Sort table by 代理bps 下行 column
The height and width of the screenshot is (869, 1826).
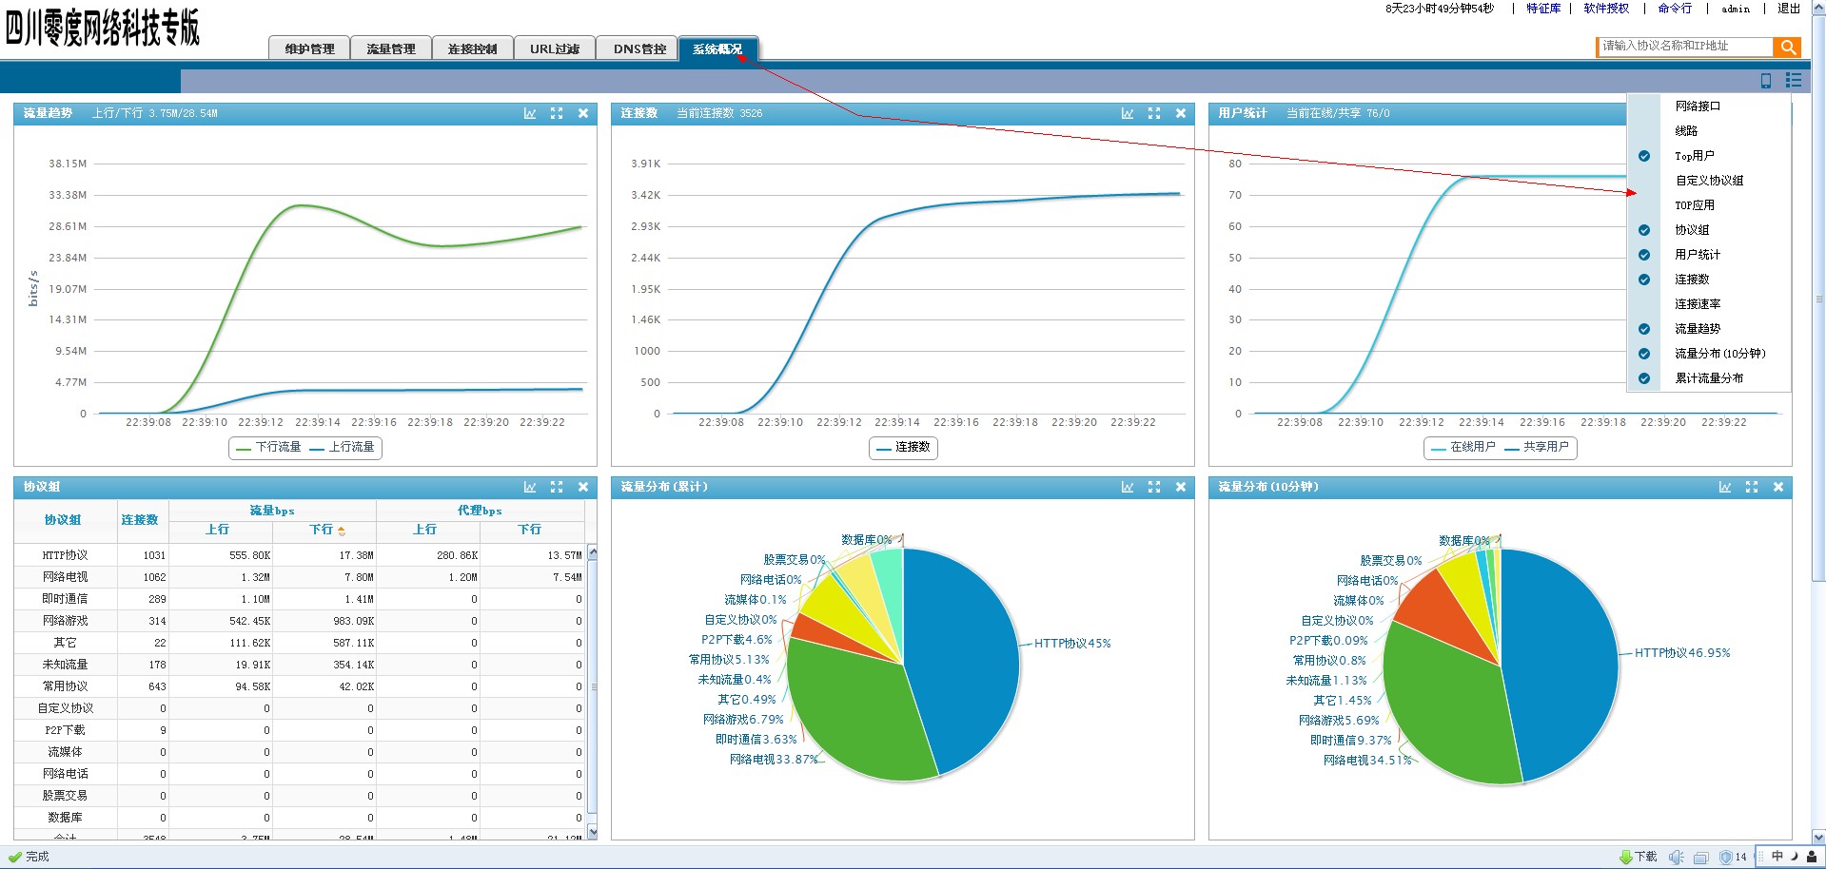click(532, 531)
